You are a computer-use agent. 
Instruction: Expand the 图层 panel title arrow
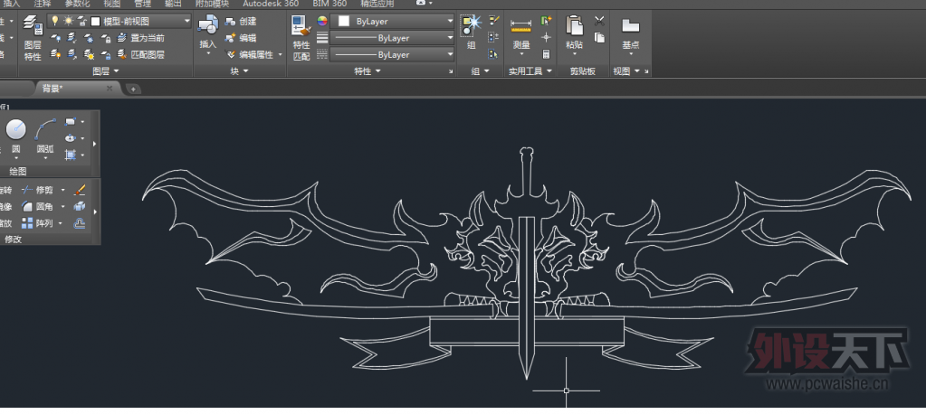(116, 71)
